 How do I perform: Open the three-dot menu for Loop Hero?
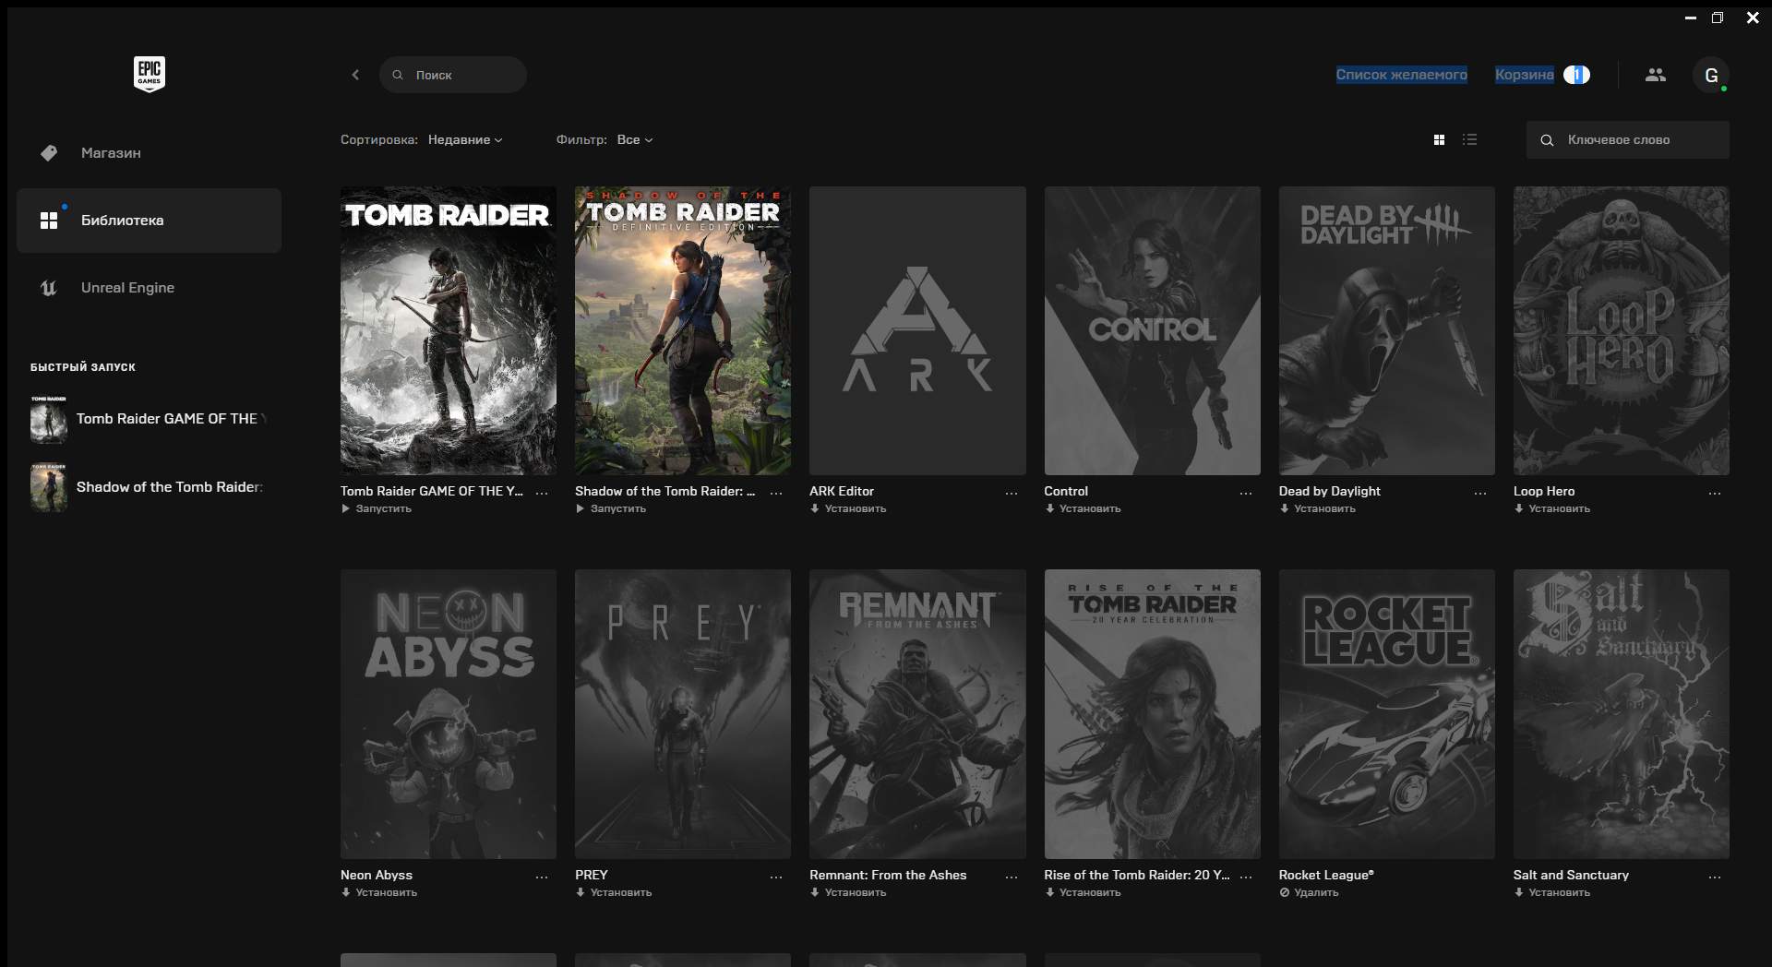tap(1715, 493)
